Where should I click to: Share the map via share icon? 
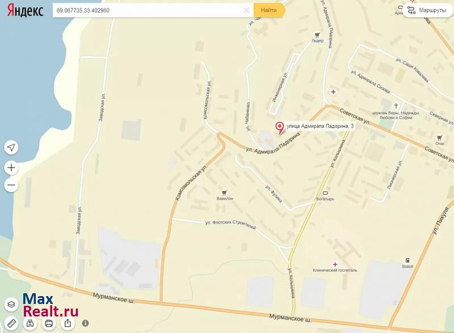pyautogui.click(x=68, y=323)
